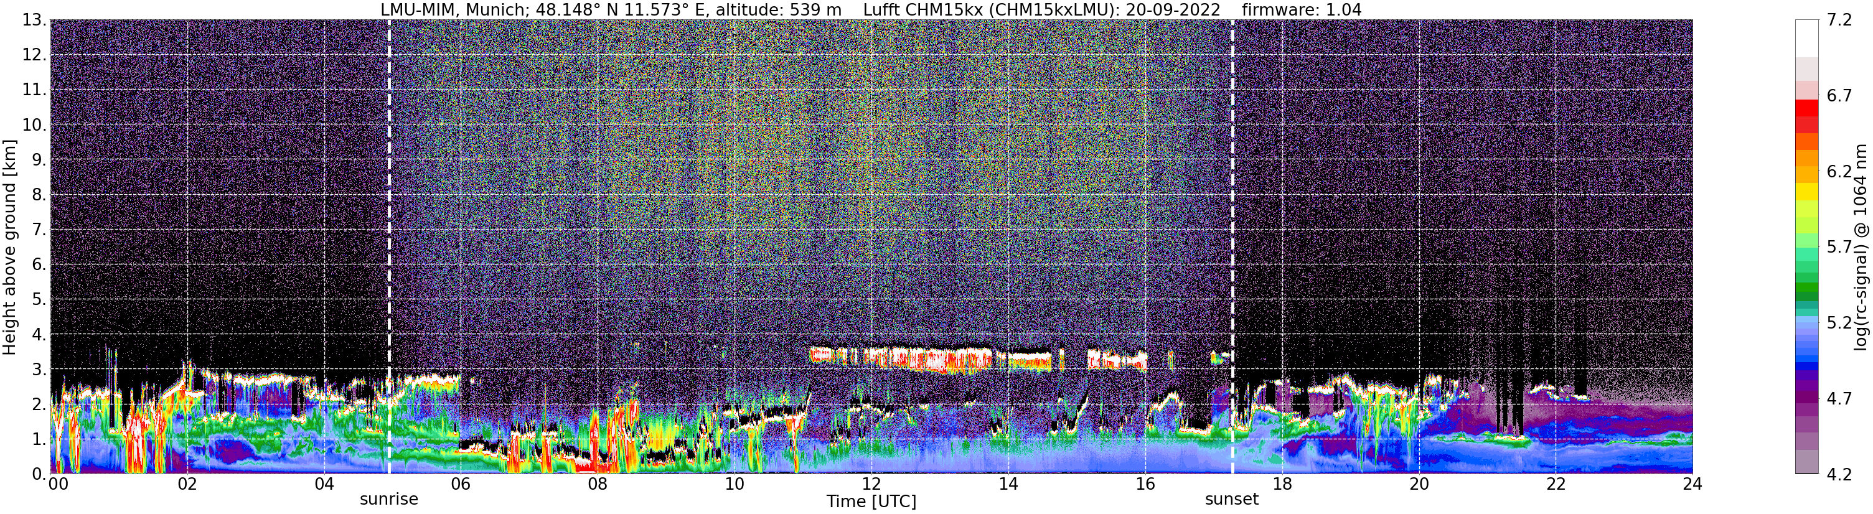Click the sunset label below the time axis
Screen dimensions: 1873x514
[x=1232, y=500]
